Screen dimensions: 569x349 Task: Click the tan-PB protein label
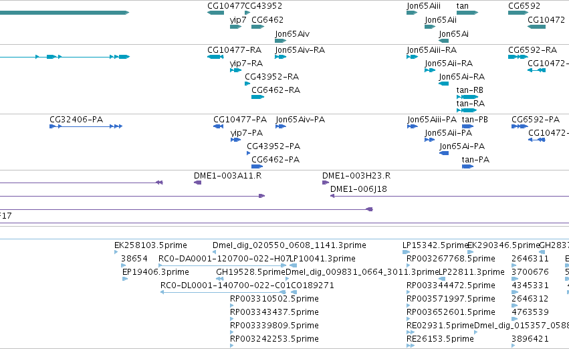click(x=475, y=120)
